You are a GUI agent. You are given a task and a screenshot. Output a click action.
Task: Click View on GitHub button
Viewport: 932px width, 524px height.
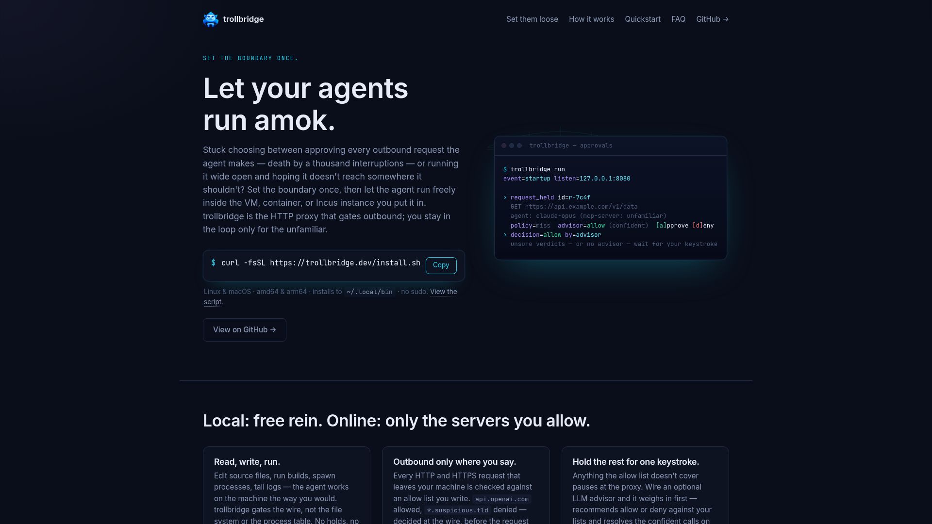click(x=245, y=330)
